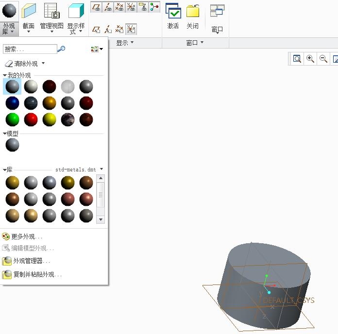Open the 截面 (Section) tool
The width and height of the screenshot is (338, 334).
click(29, 12)
